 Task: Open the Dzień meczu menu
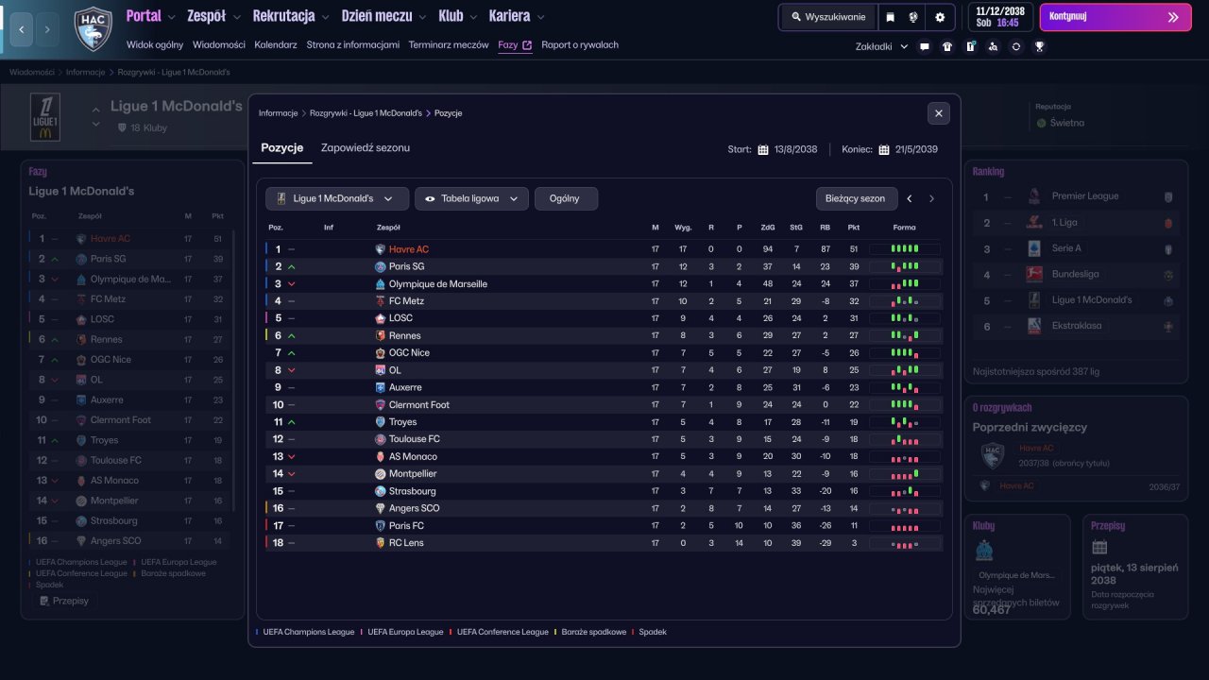click(x=383, y=16)
